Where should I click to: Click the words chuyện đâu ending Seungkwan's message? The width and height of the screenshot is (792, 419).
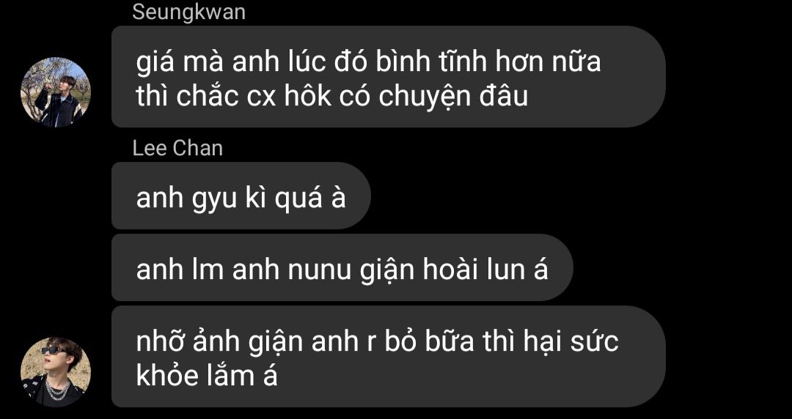[x=453, y=97]
